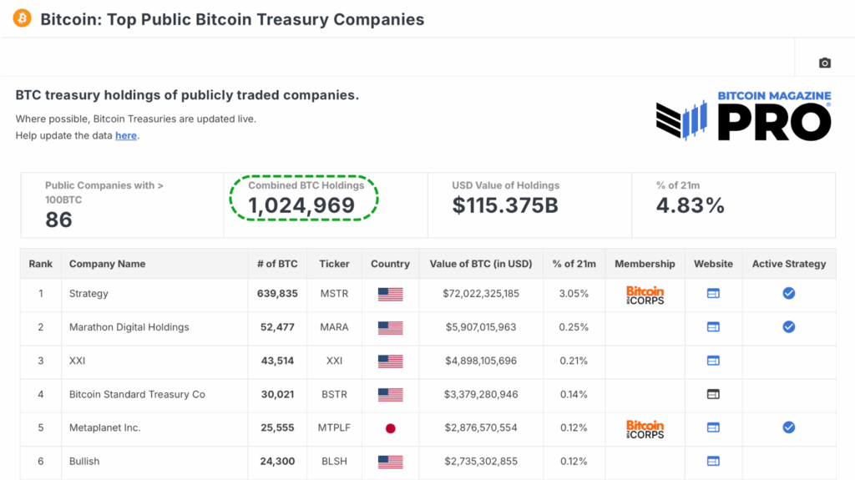Viewport: 855px width, 480px height.
Task: Open Marathon Digital Holdings website icon
Action: (713, 327)
